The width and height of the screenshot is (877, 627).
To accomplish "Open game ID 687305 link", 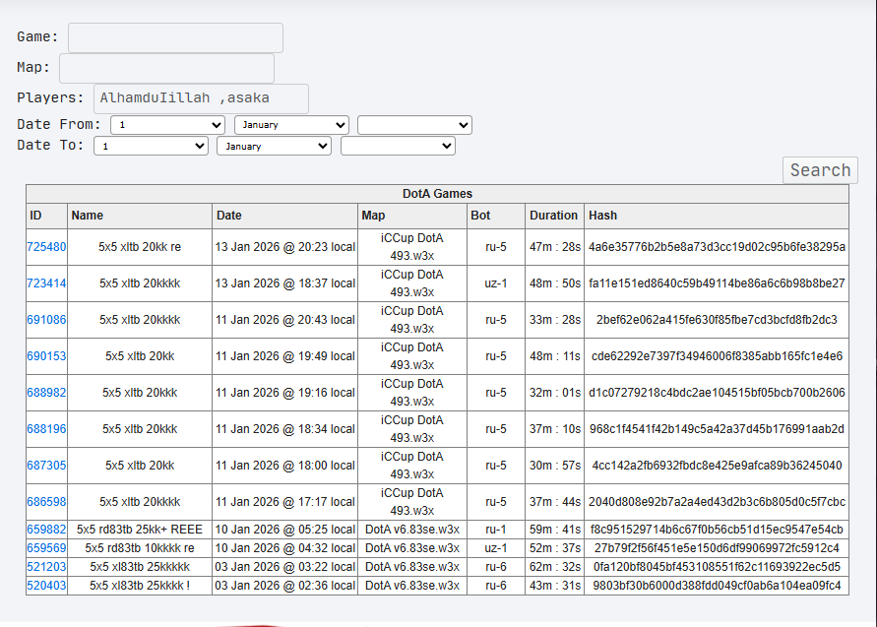I will [46, 465].
